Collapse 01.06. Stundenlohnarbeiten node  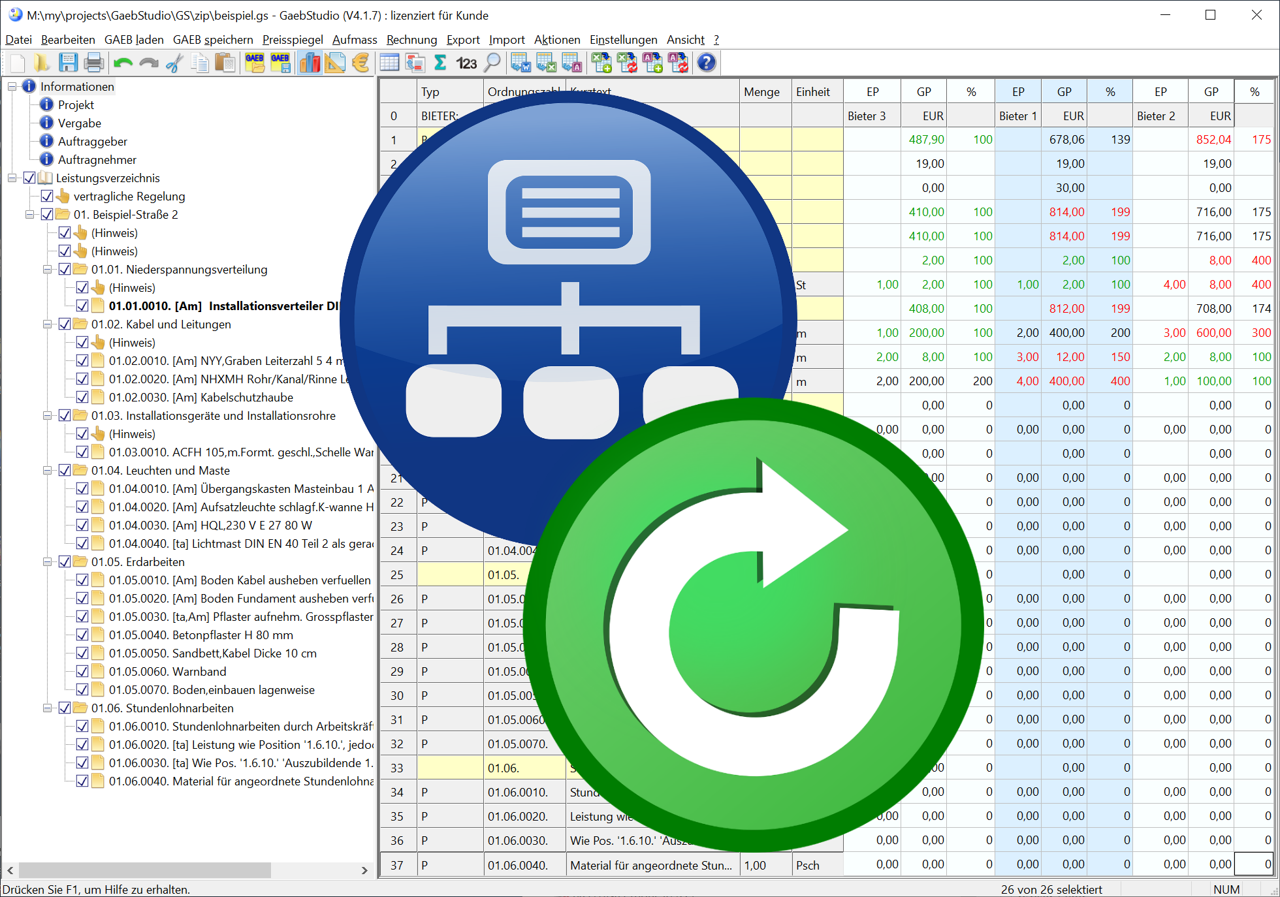click(x=47, y=708)
